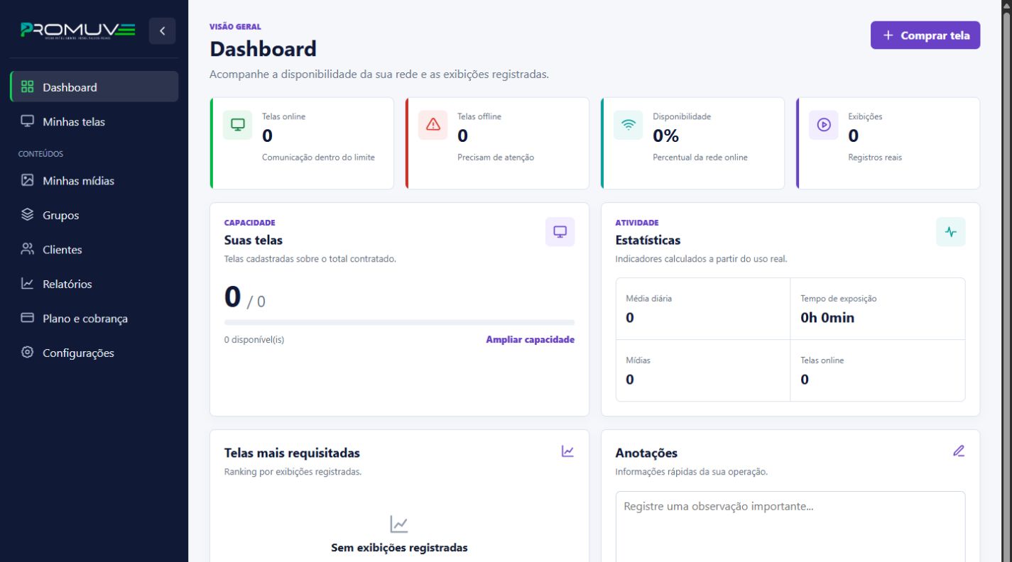This screenshot has width=1012, height=562.
Task: Navigate to Grupos
Action: (94, 215)
